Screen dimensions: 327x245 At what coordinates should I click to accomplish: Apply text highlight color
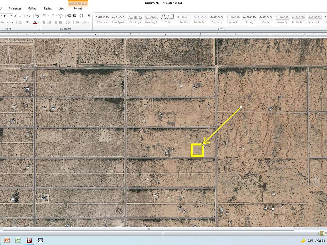click(27, 22)
